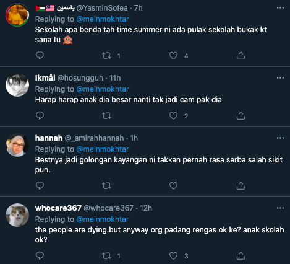Open more options on Ikmål's tweet
This screenshot has width=290, height=264.
tap(280, 78)
